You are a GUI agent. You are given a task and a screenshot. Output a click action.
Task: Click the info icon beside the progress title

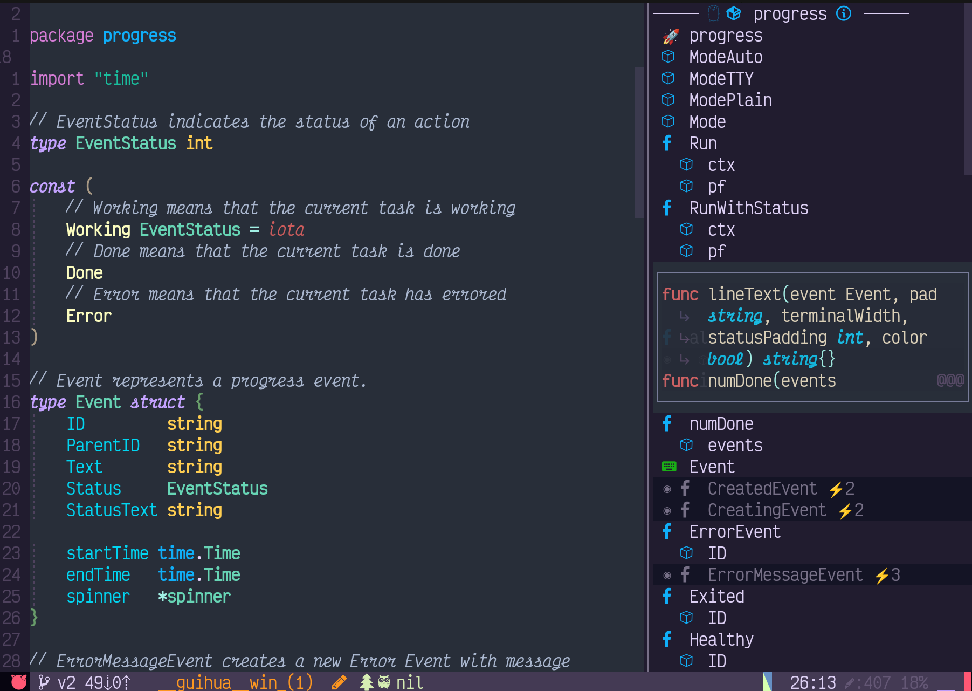pyautogui.click(x=844, y=13)
